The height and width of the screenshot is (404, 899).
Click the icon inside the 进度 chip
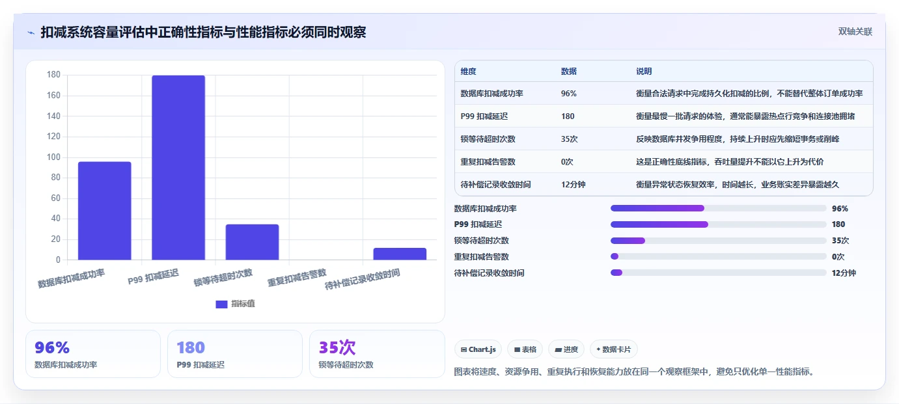[558, 350]
